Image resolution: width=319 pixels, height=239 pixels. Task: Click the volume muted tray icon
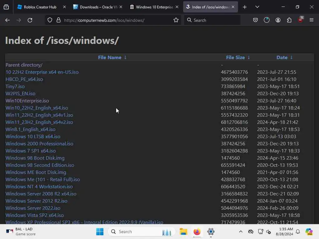tap(269, 232)
